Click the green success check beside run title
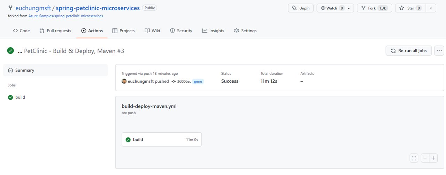 10,51
